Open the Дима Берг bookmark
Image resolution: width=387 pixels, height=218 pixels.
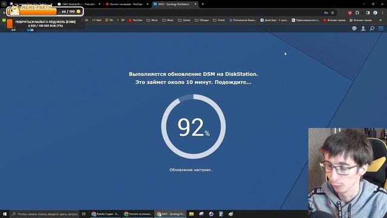coord(274,20)
